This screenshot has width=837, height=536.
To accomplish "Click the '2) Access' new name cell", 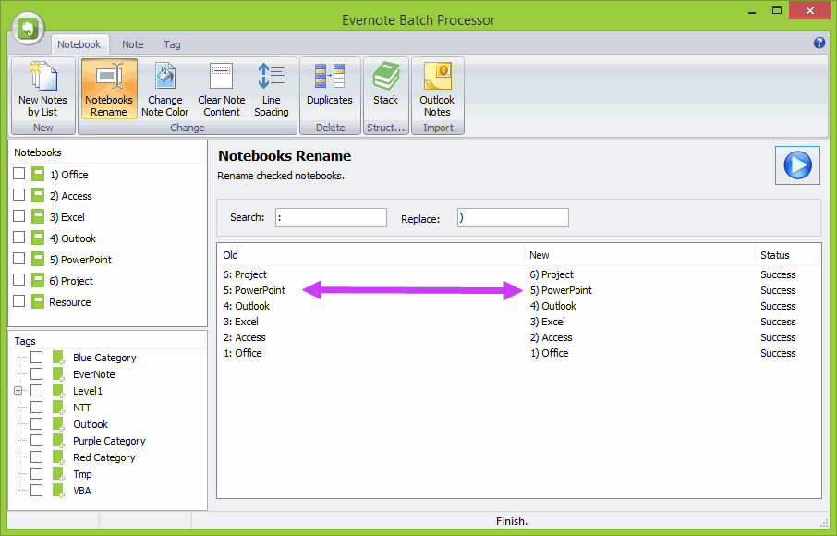I will [x=551, y=337].
